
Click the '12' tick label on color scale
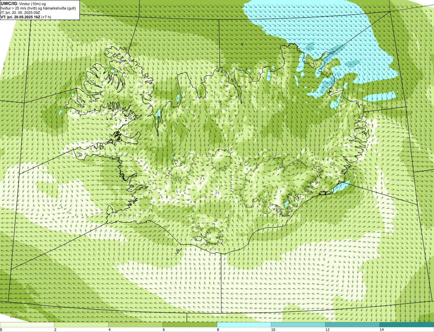[x=327, y=330]
